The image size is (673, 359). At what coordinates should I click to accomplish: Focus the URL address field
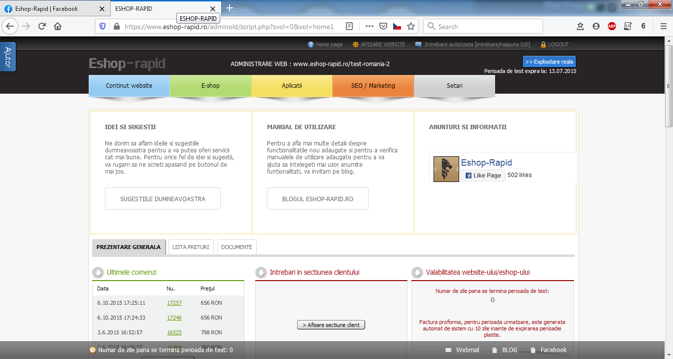[229, 27]
